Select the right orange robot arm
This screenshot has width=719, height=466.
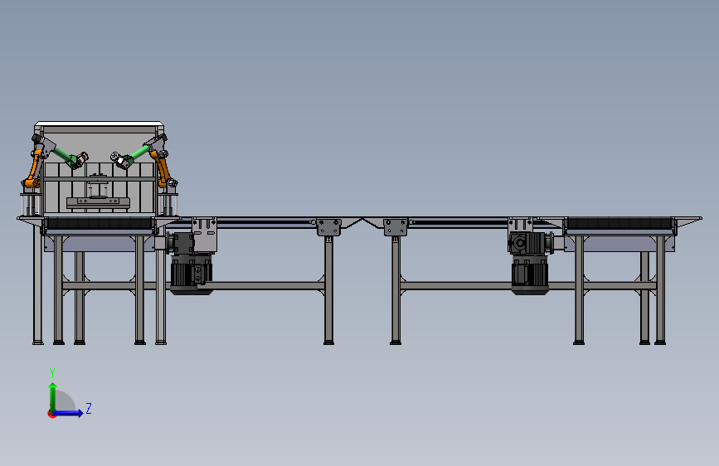[x=162, y=169]
